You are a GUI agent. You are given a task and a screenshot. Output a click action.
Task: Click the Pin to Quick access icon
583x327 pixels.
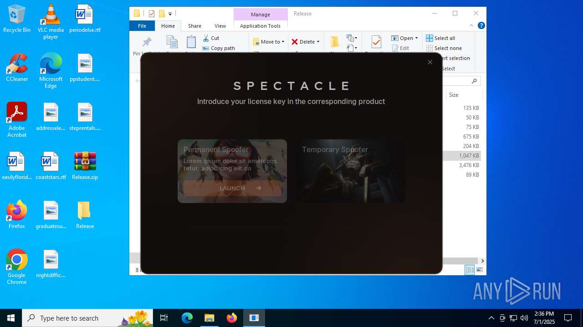click(x=147, y=42)
